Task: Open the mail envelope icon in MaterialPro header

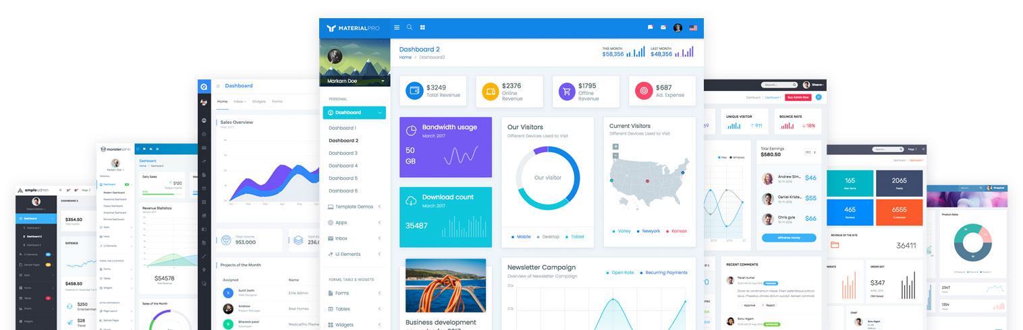Action: click(x=663, y=28)
